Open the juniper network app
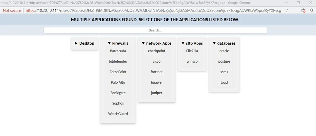316x136 pixels. point(157,93)
